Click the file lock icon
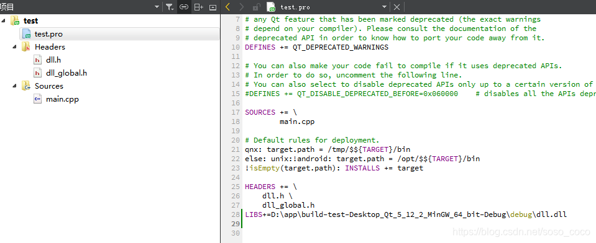Viewport: 596px width, 243px height. 256,7
